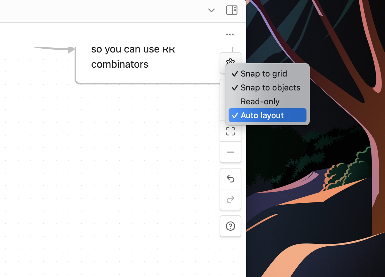Image resolution: width=385 pixels, height=277 pixels.
Task: Expand the chevron dropdown in top bar
Action: point(211,10)
